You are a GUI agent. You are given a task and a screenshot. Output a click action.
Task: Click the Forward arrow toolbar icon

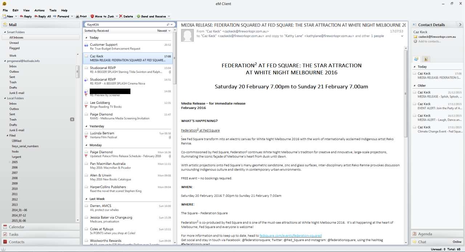(54, 16)
